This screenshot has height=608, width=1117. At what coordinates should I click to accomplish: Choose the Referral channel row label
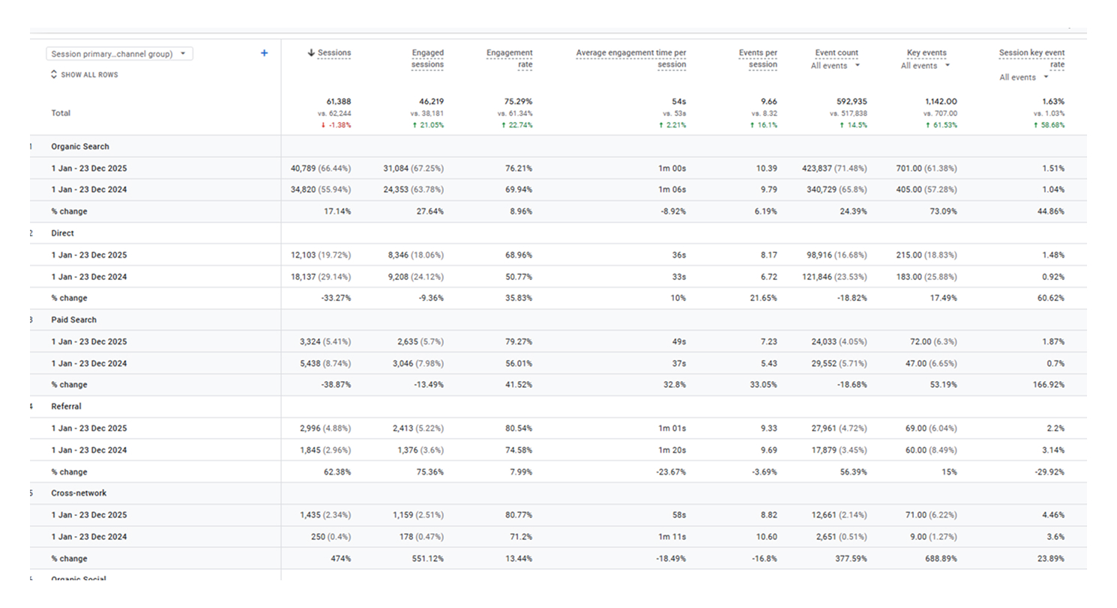click(x=66, y=407)
